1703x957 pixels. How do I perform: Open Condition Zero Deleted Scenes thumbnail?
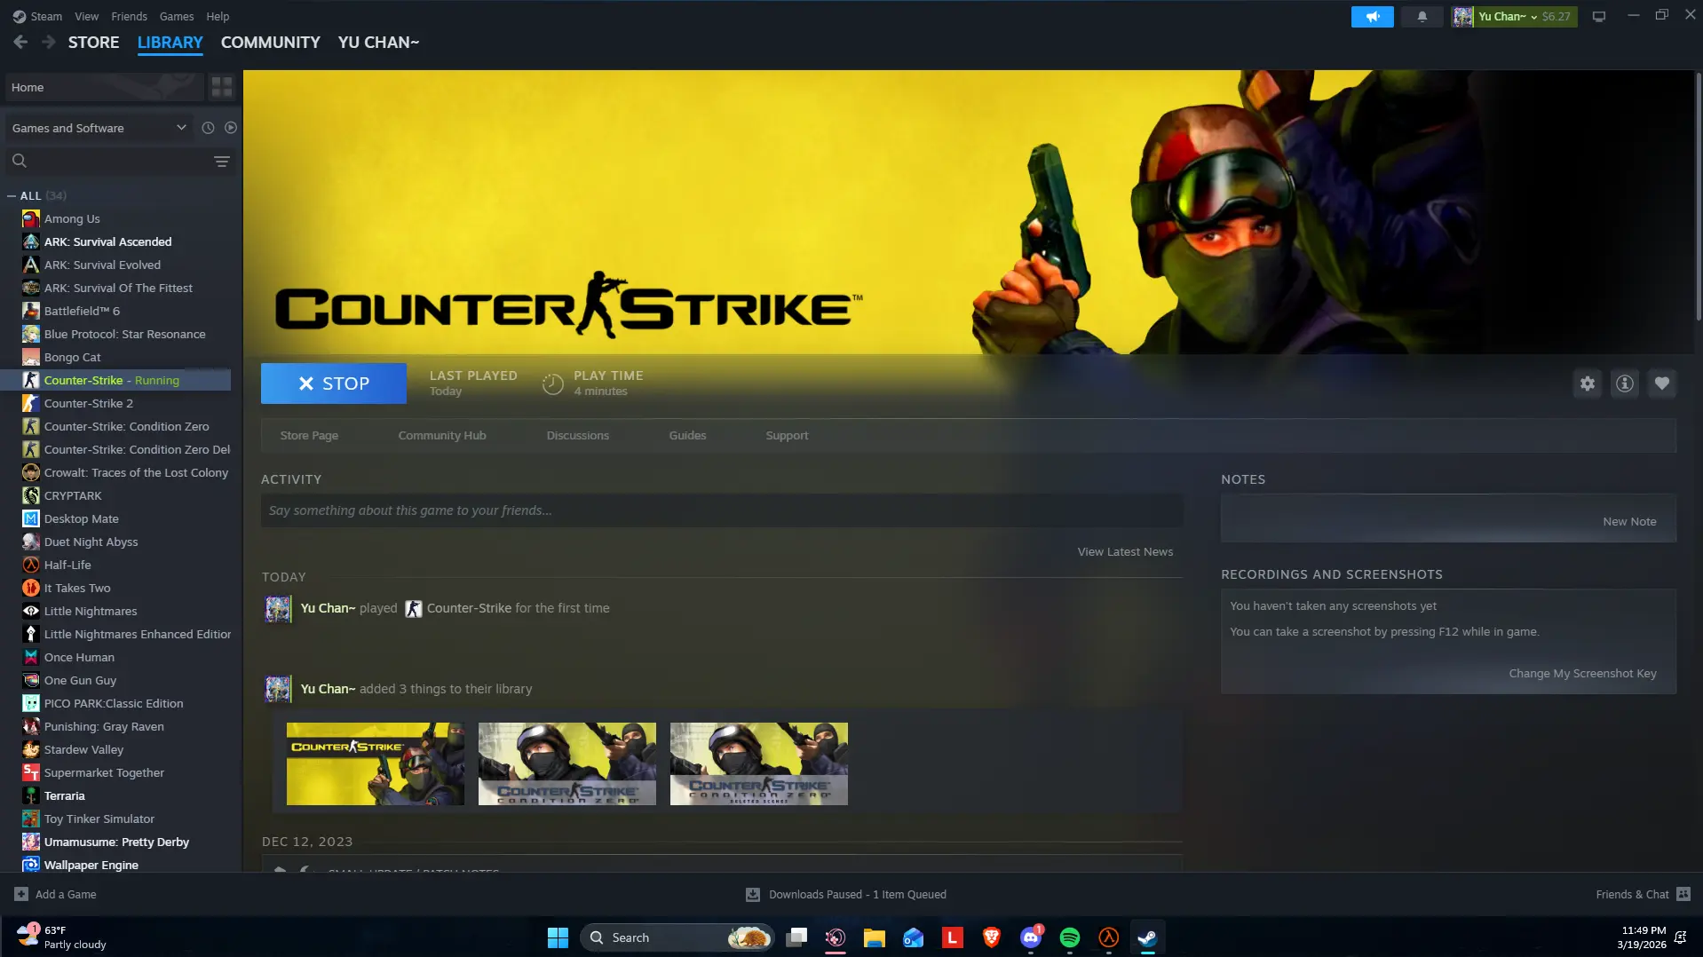759,763
